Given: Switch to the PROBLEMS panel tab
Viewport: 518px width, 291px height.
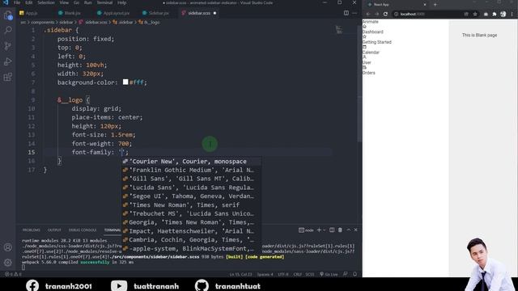Looking at the screenshot, I should pyautogui.click(x=31, y=230).
